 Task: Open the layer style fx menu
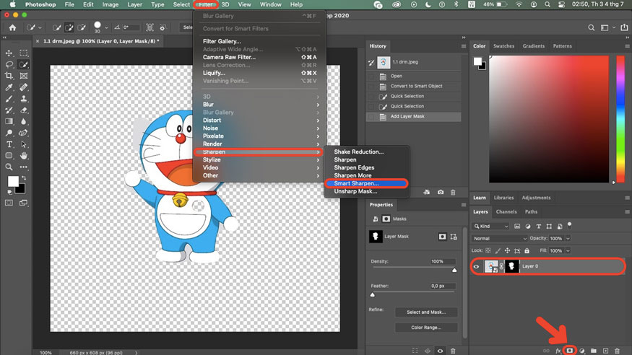(x=558, y=350)
